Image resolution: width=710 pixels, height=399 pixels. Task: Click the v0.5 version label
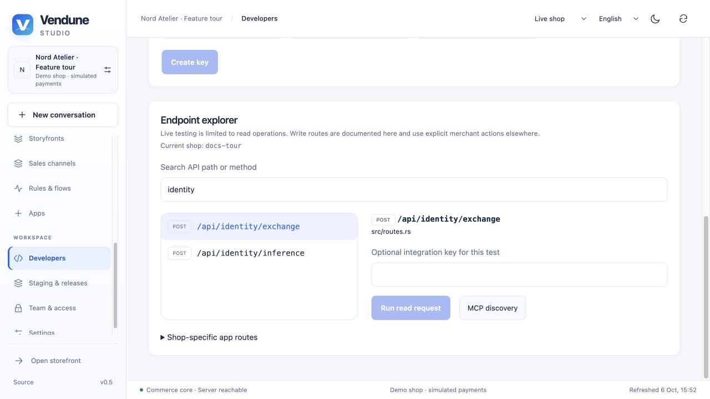click(x=106, y=382)
